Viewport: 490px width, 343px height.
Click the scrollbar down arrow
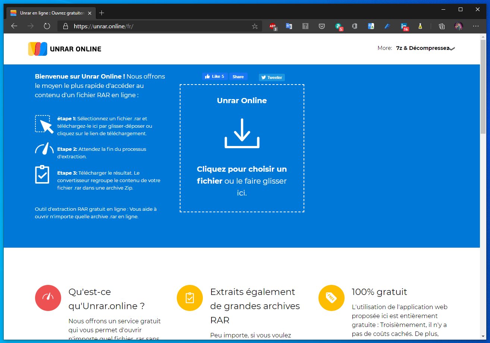pos(483,336)
